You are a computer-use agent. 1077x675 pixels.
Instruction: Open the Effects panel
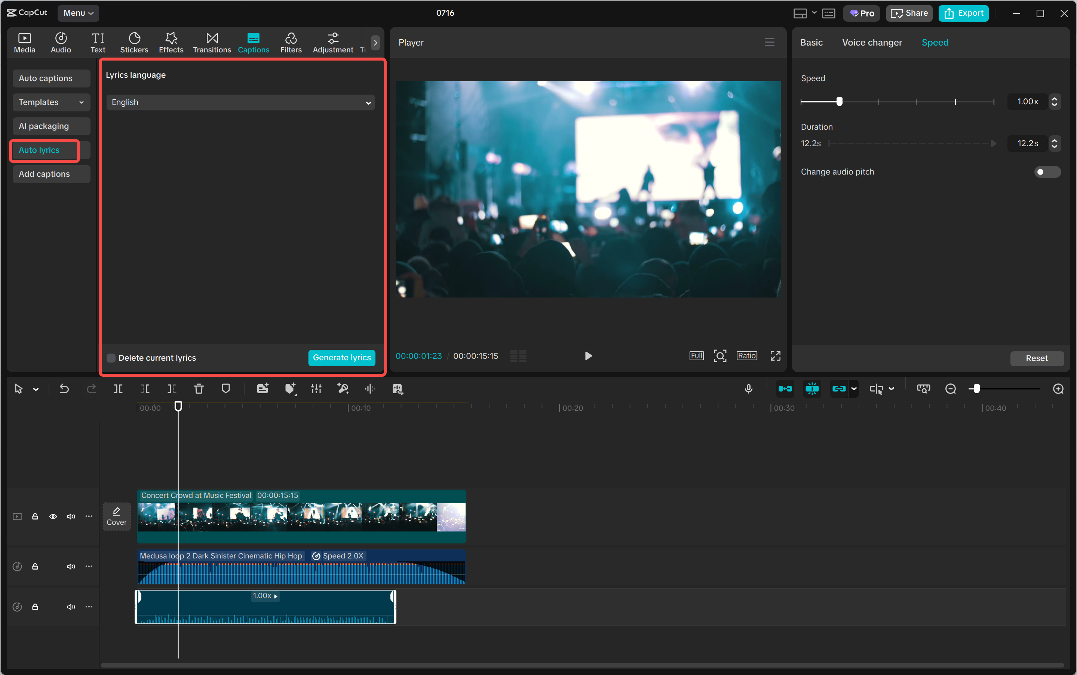pyautogui.click(x=171, y=43)
